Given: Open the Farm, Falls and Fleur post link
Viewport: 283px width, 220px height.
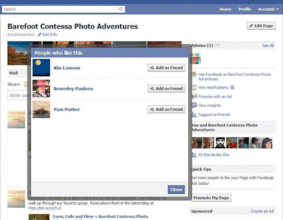Looking at the screenshot, I should [100, 217].
